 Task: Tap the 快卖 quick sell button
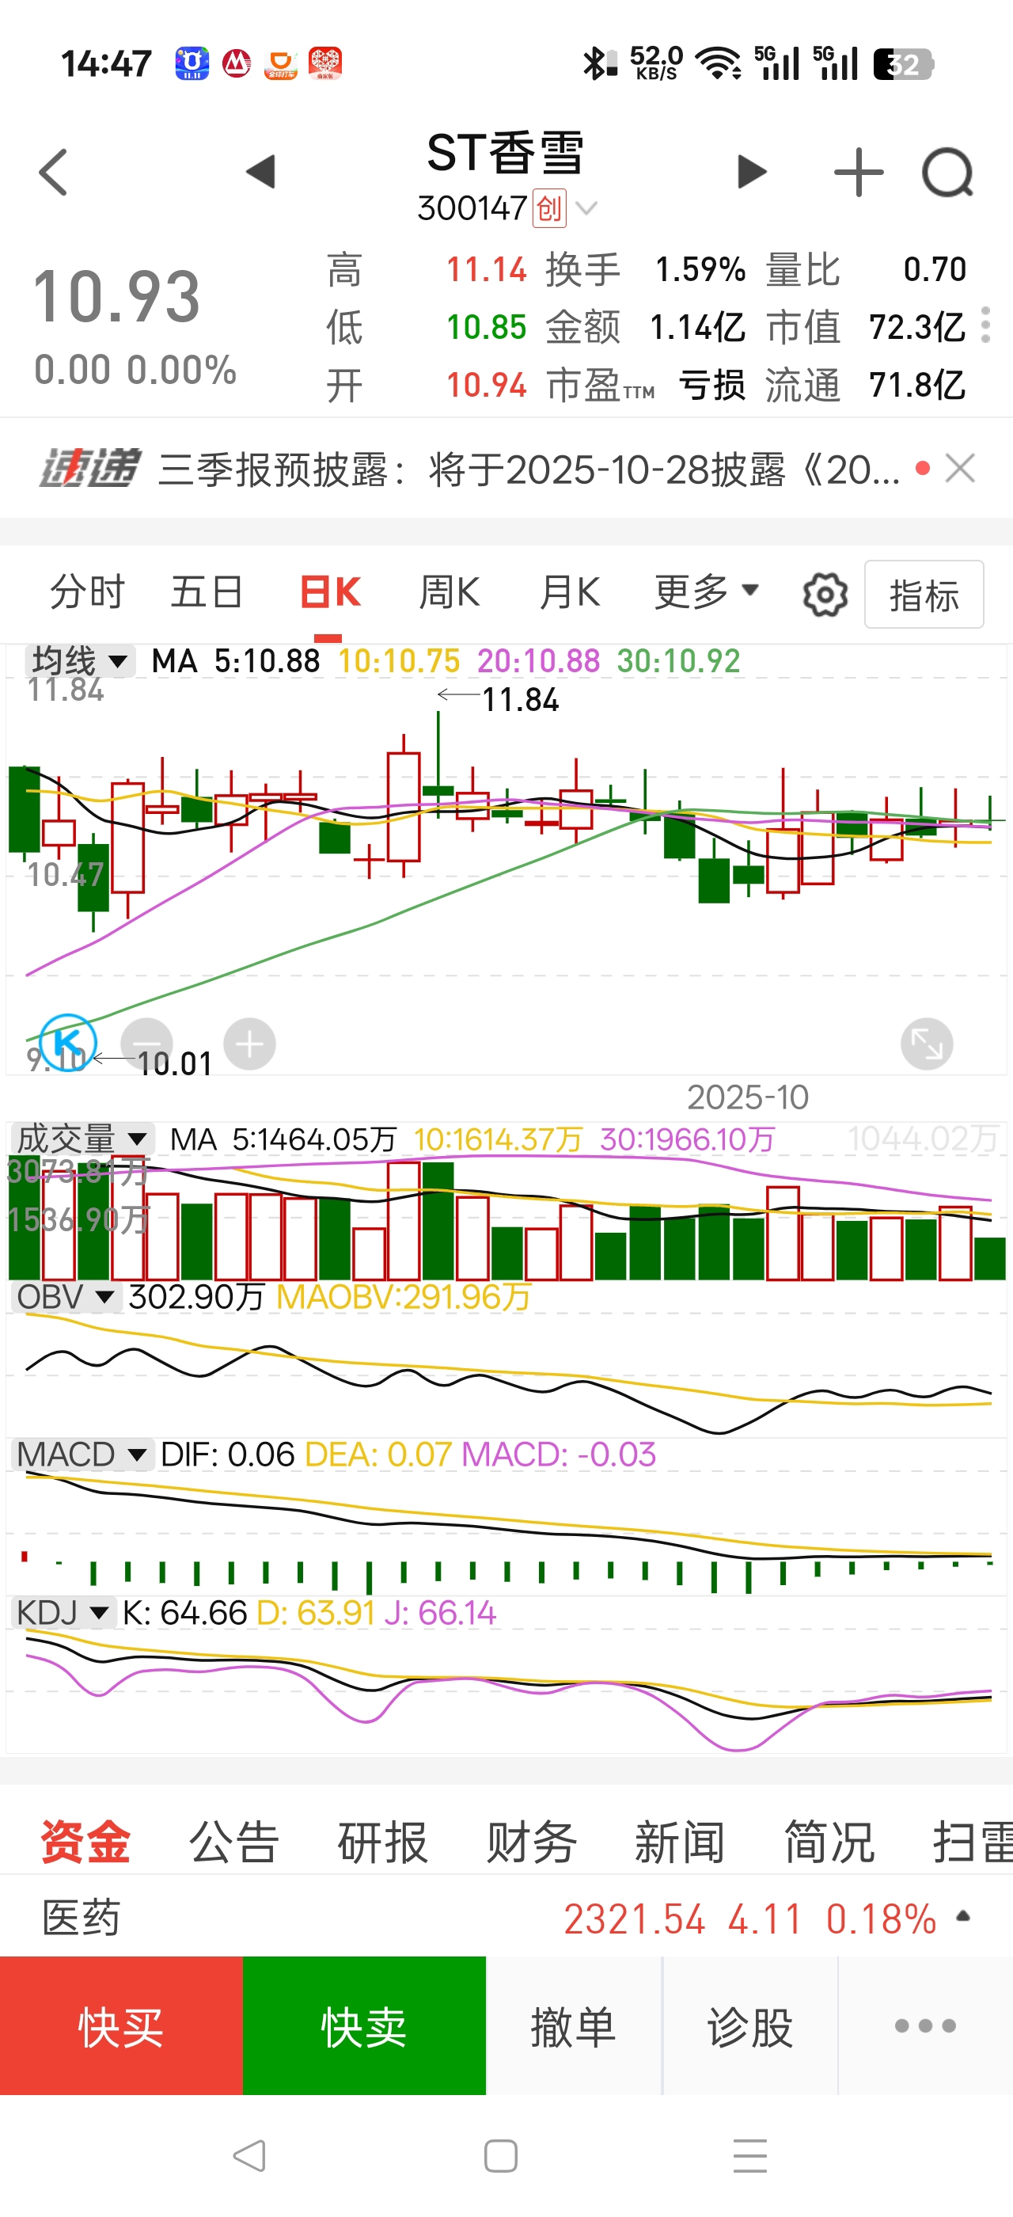[x=365, y=2025]
